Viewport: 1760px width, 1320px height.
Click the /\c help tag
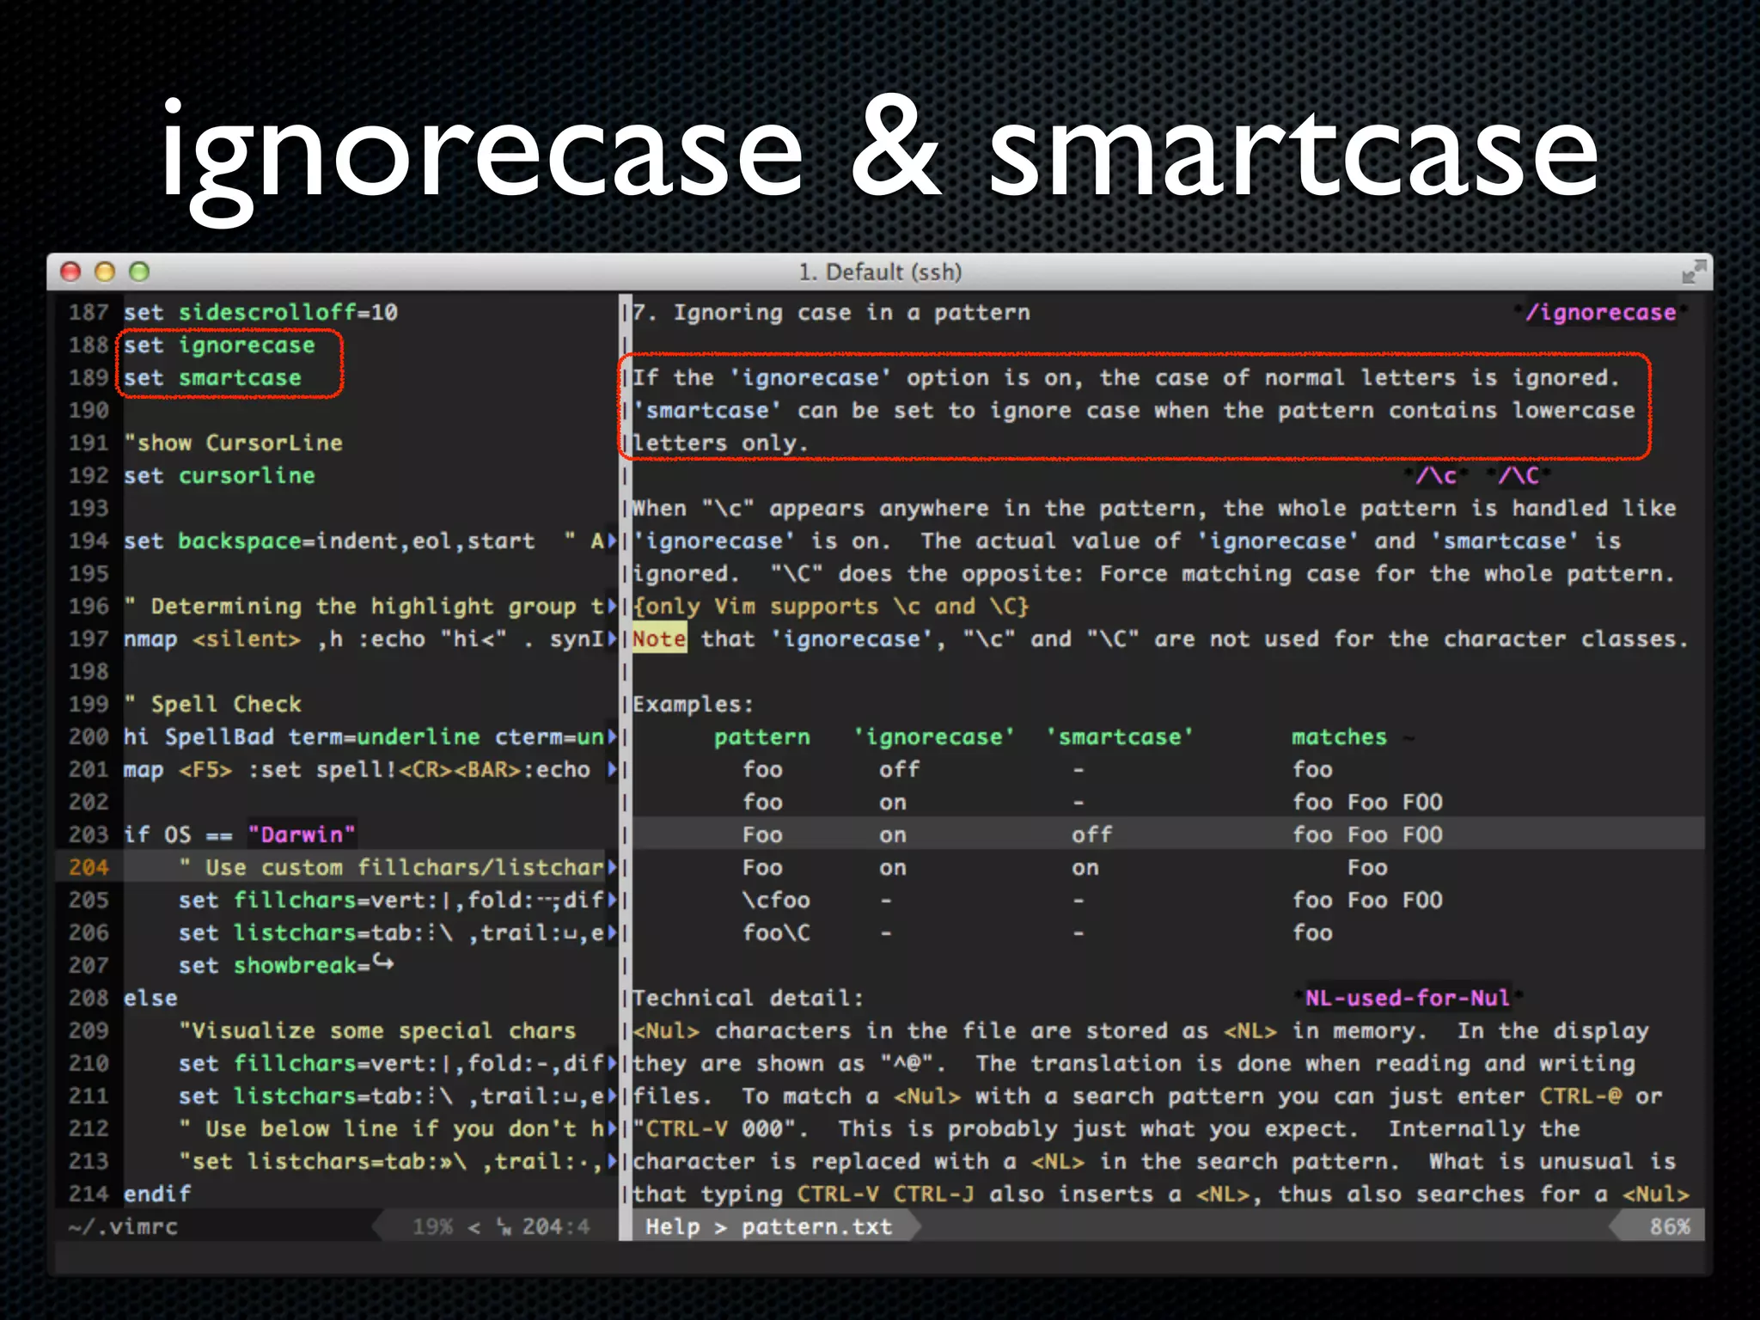point(1436,476)
